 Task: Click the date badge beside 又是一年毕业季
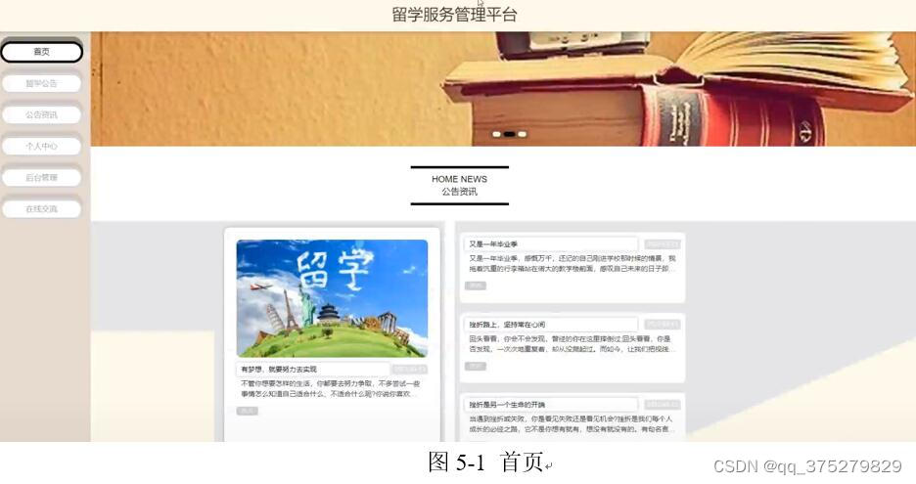[662, 244]
